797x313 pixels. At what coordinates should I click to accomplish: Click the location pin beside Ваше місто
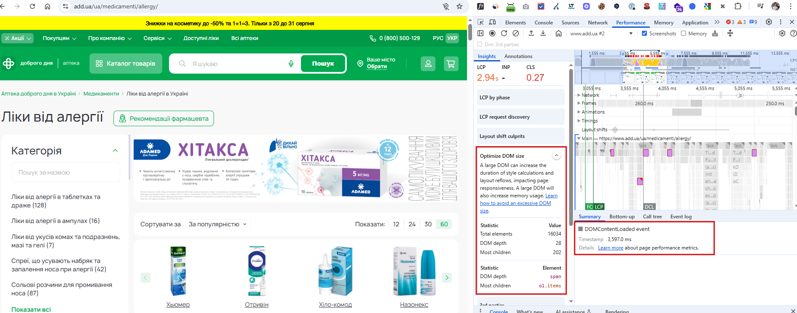click(360, 64)
